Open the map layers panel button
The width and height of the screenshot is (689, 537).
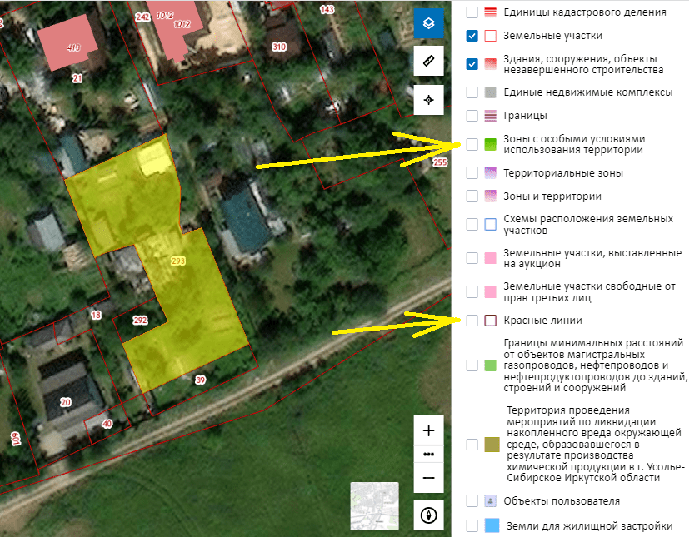coord(429,23)
